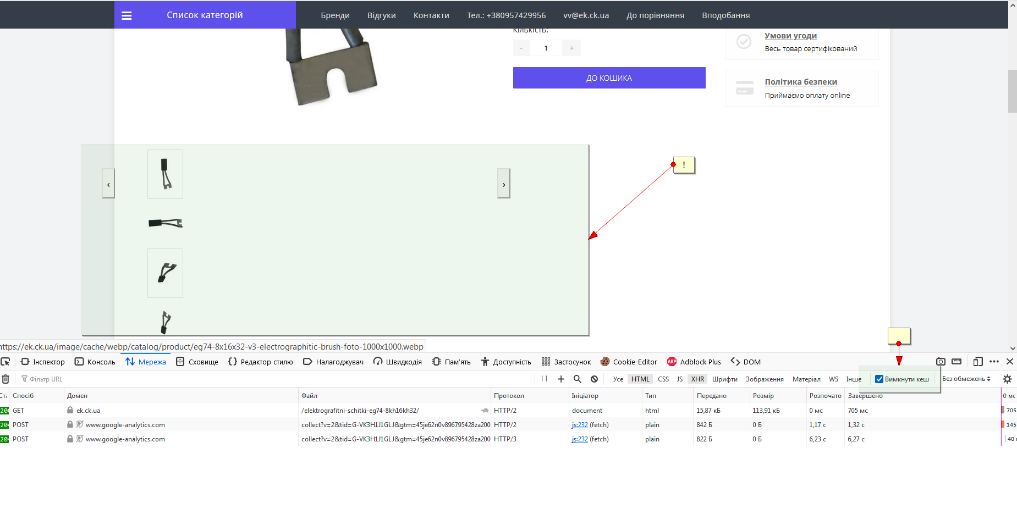Toggle the HTML request filter
The width and height of the screenshot is (1017, 531).
(640, 379)
